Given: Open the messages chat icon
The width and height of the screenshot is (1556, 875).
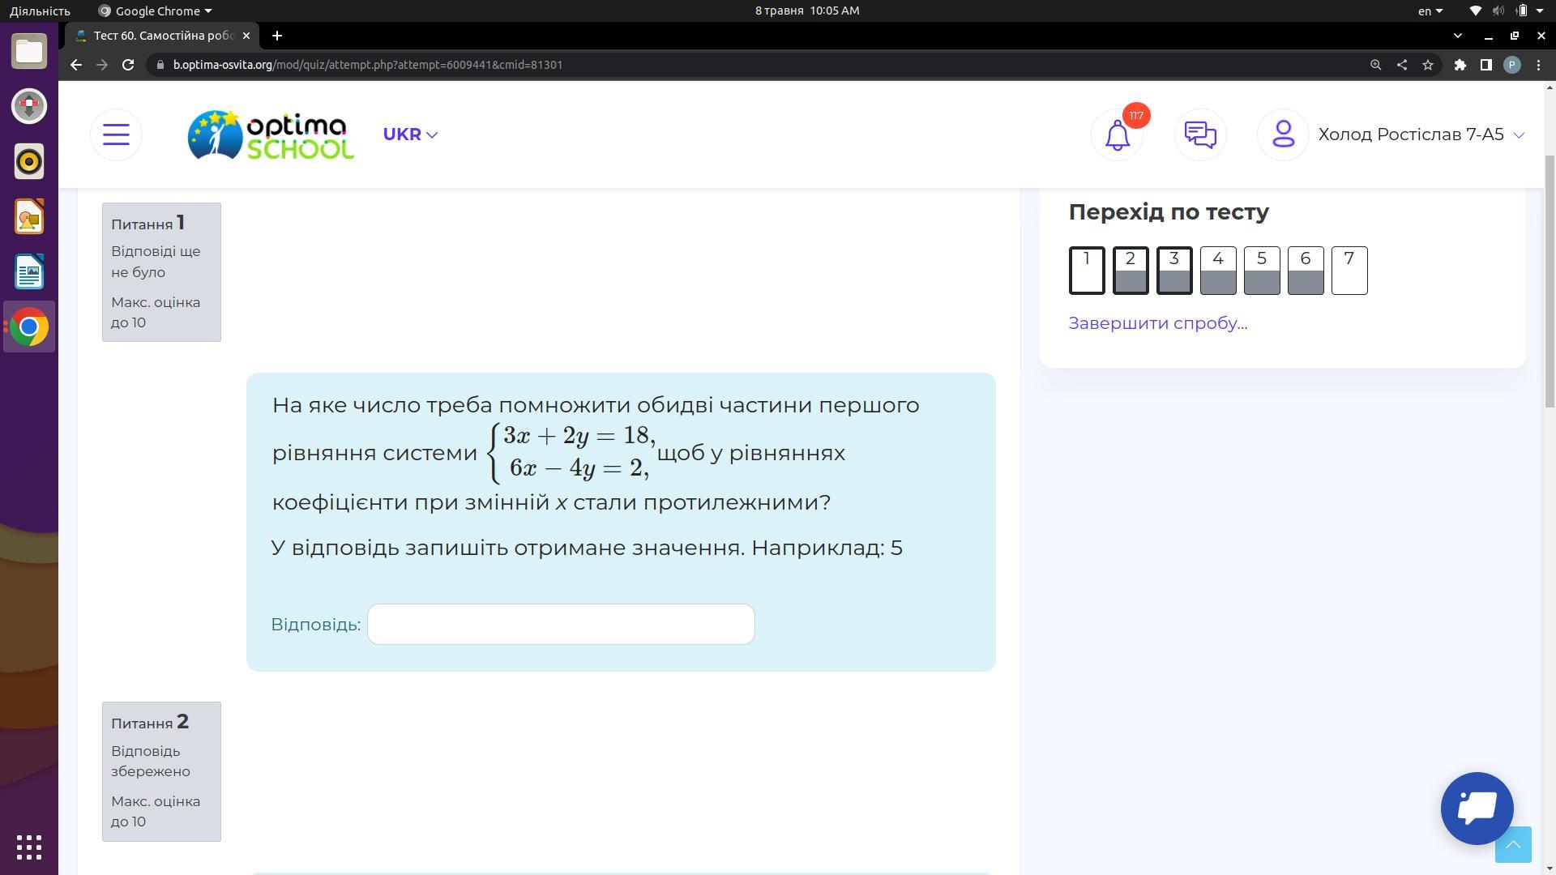Looking at the screenshot, I should [1200, 134].
